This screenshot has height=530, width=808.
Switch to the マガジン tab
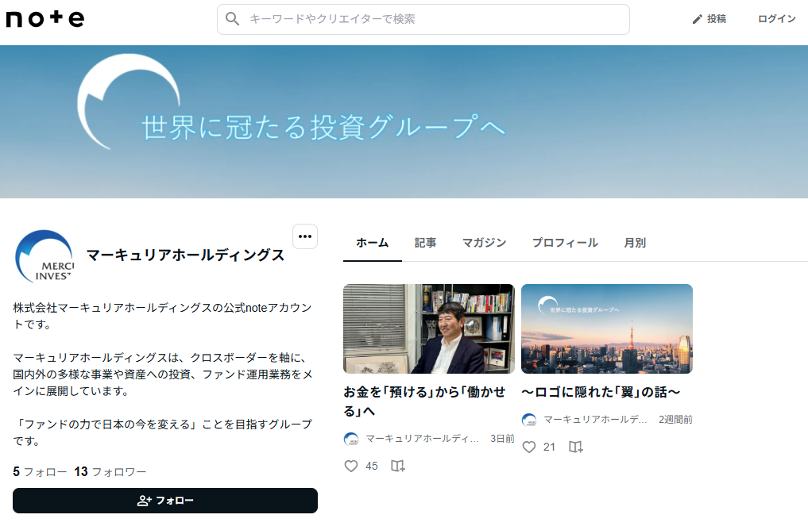coord(484,243)
